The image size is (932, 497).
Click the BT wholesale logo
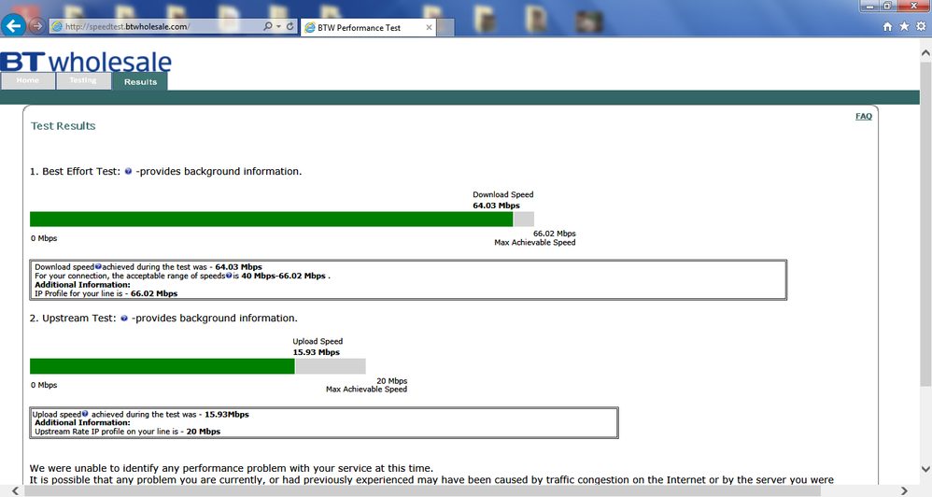point(86,62)
